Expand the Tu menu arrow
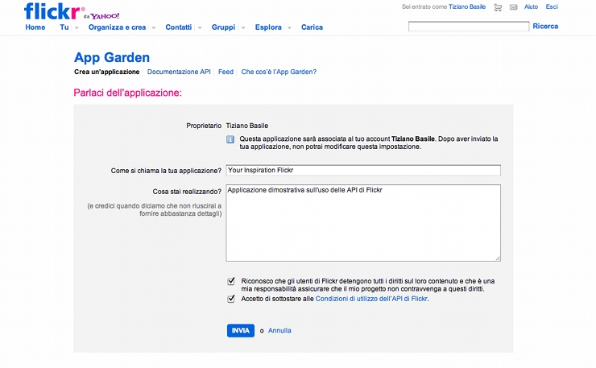This screenshot has height=368, width=596. [x=77, y=27]
